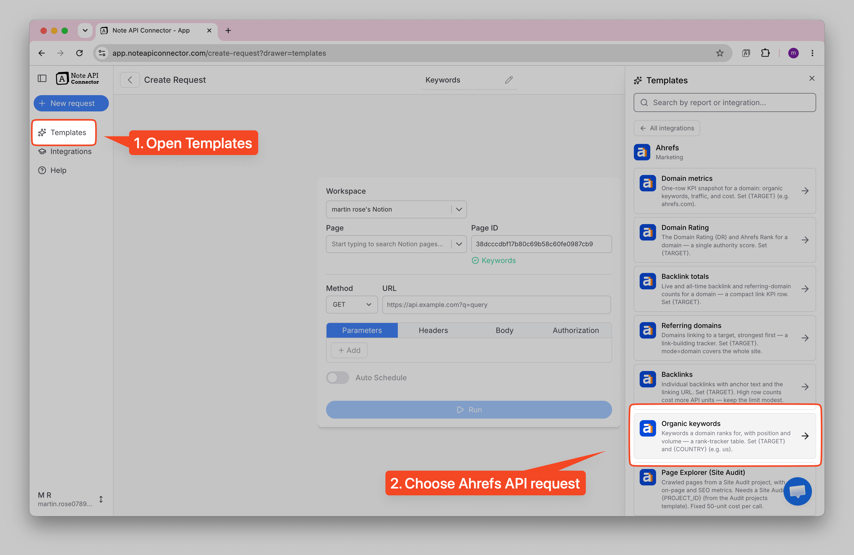Click arrow on Backlinks template
Screen dimensions: 854x555
click(x=805, y=387)
